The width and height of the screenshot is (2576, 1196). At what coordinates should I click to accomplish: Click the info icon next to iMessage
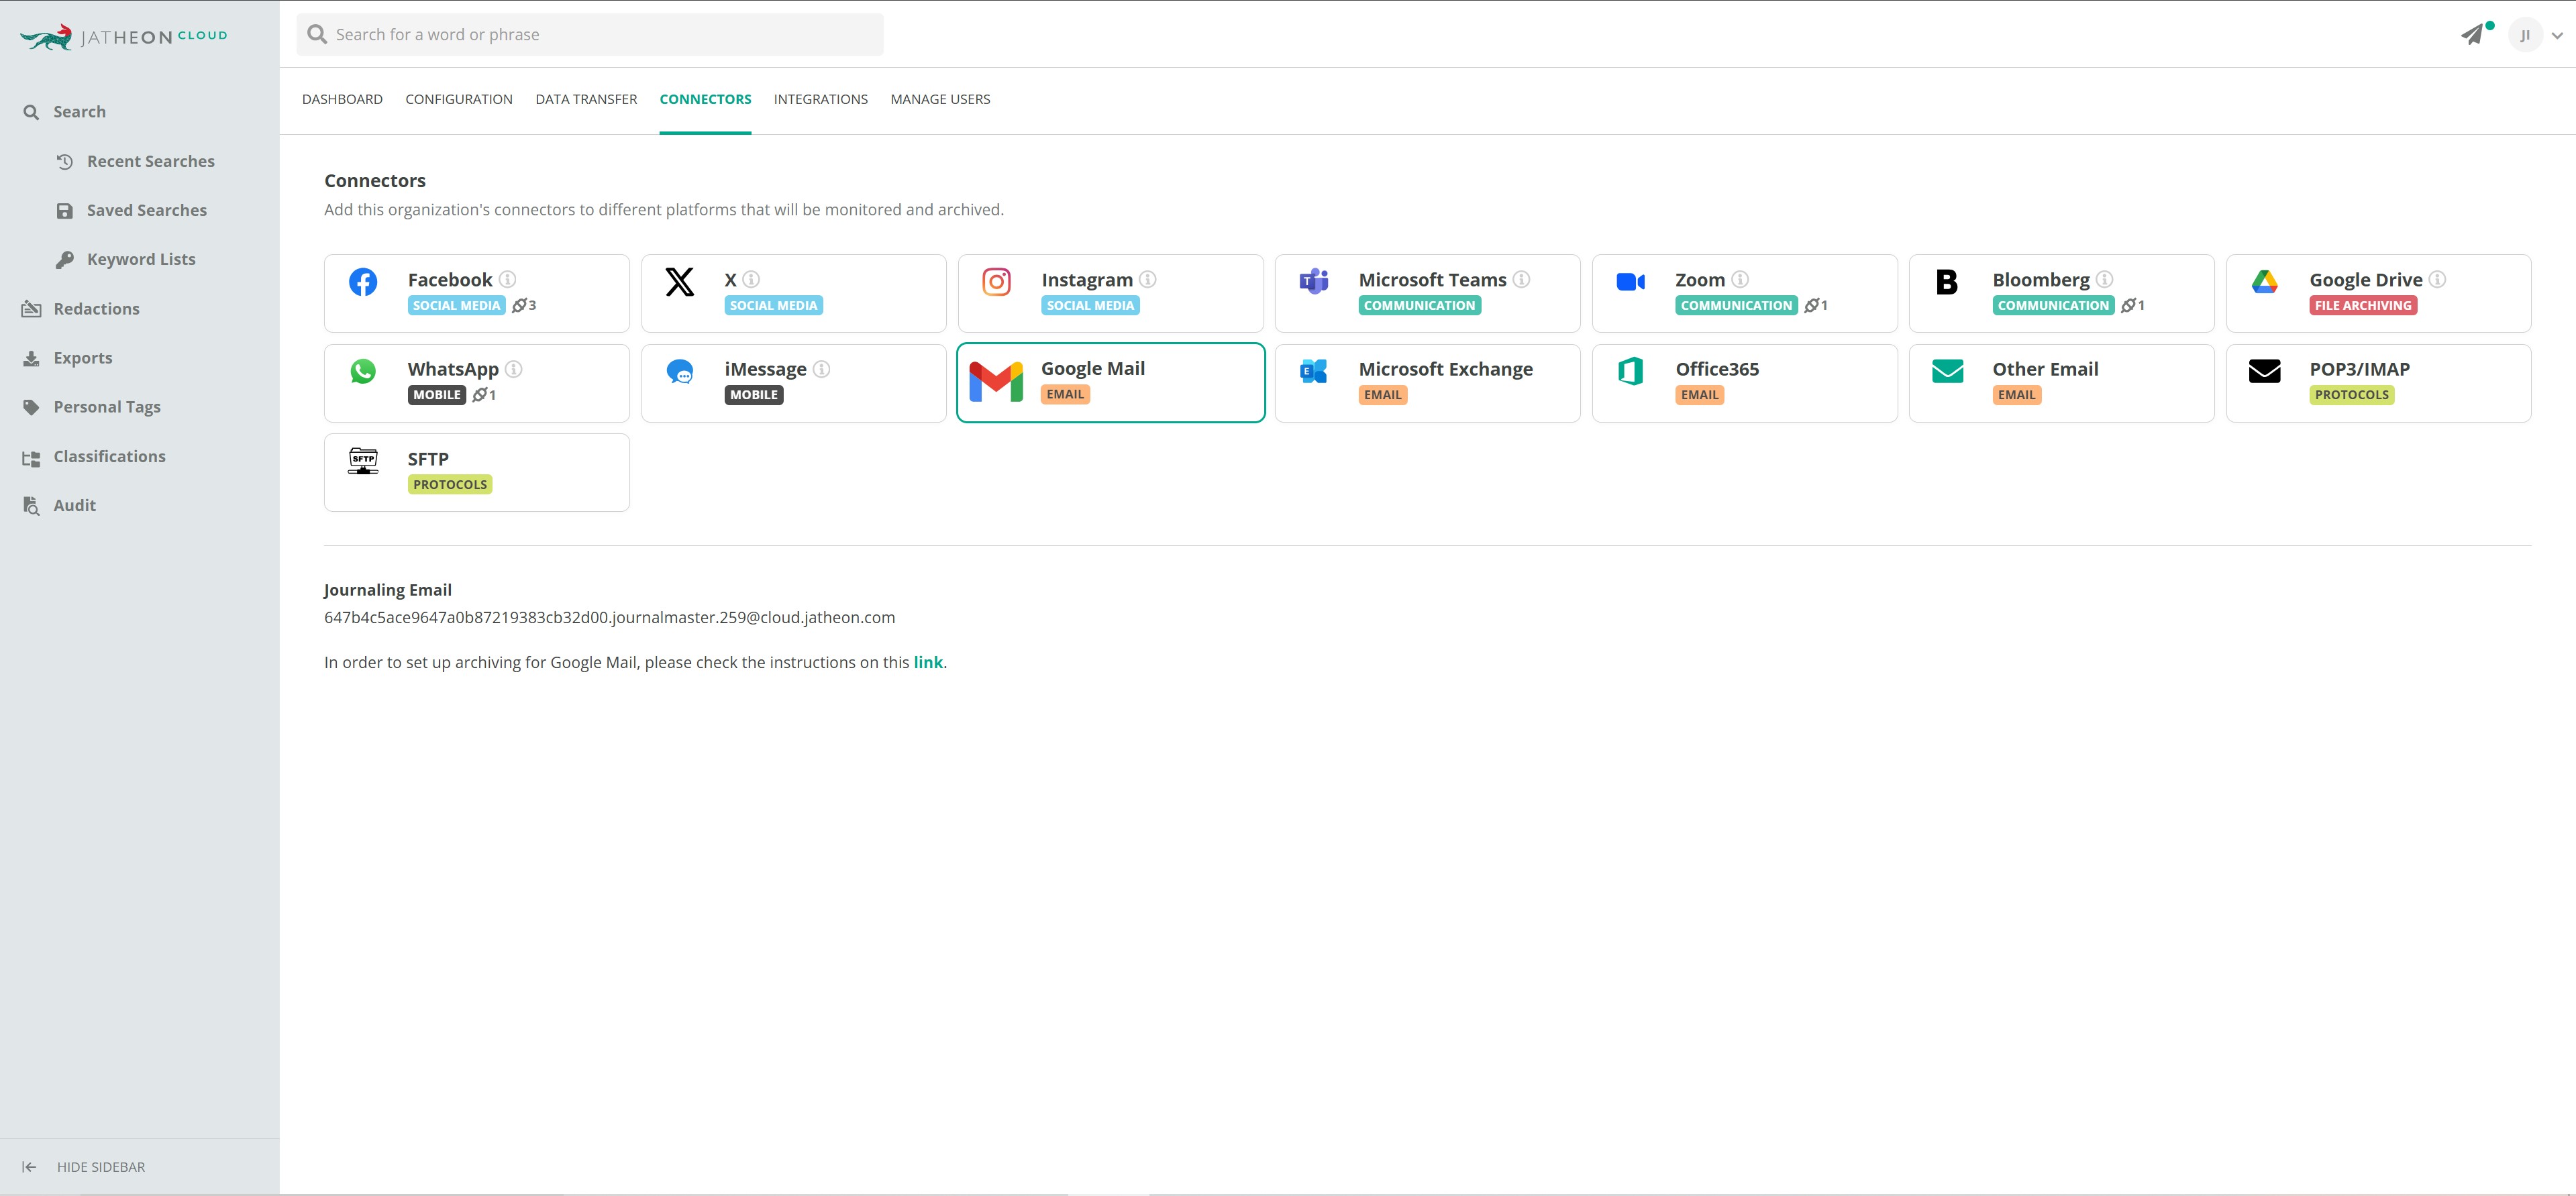coord(822,369)
